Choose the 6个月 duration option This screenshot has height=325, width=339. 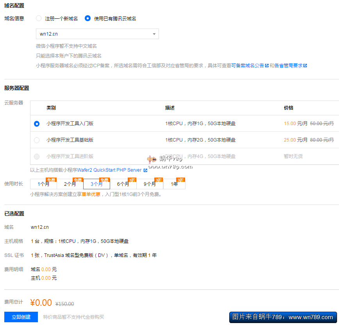point(123,184)
